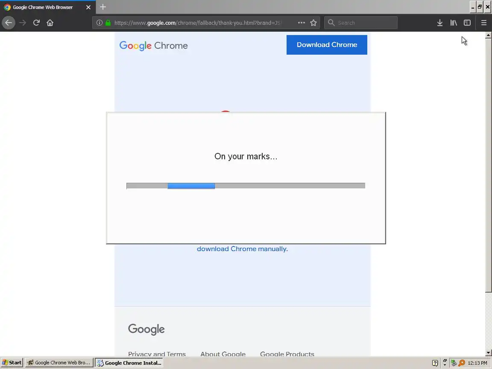This screenshot has width=492, height=369.
Task: Click the system clock showing 12:13 PM
Action: (477, 363)
